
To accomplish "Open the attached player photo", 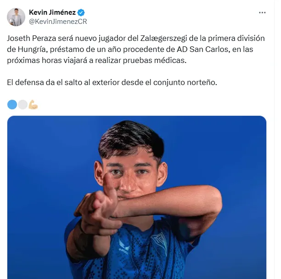I will [x=137, y=197].
